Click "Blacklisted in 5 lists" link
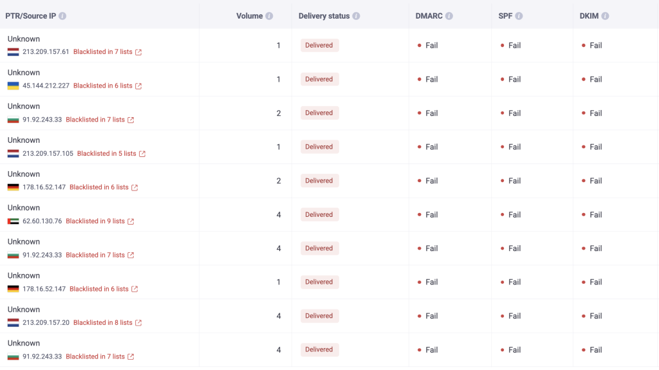The height and width of the screenshot is (370, 659). pyautogui.click(x=107, y=154)
